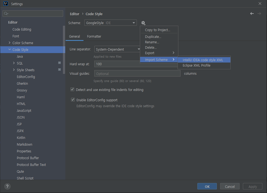Expand the SQL tree node
267x193 pixels.
click(x=14, y=63)
